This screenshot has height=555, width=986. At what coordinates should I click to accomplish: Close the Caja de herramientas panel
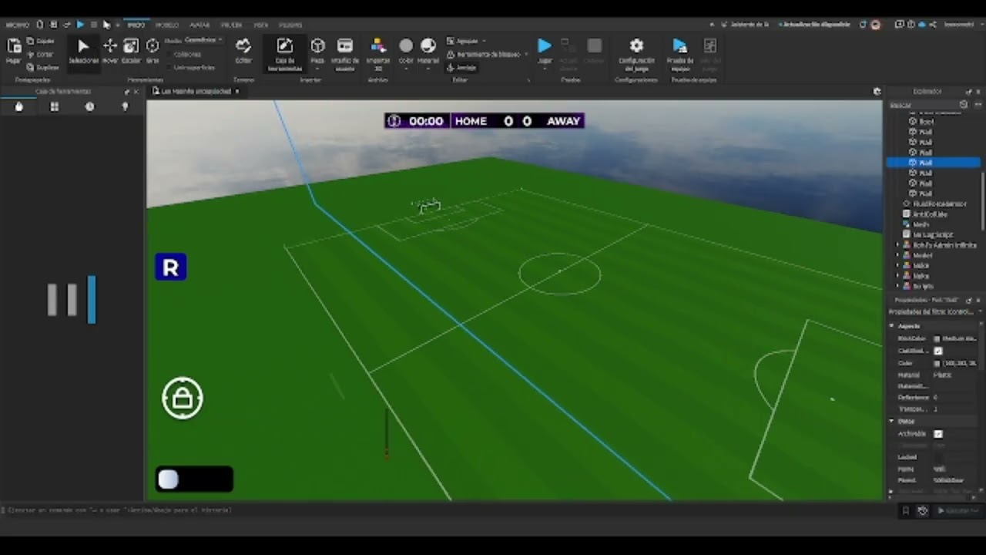click(x=136, y=92)
